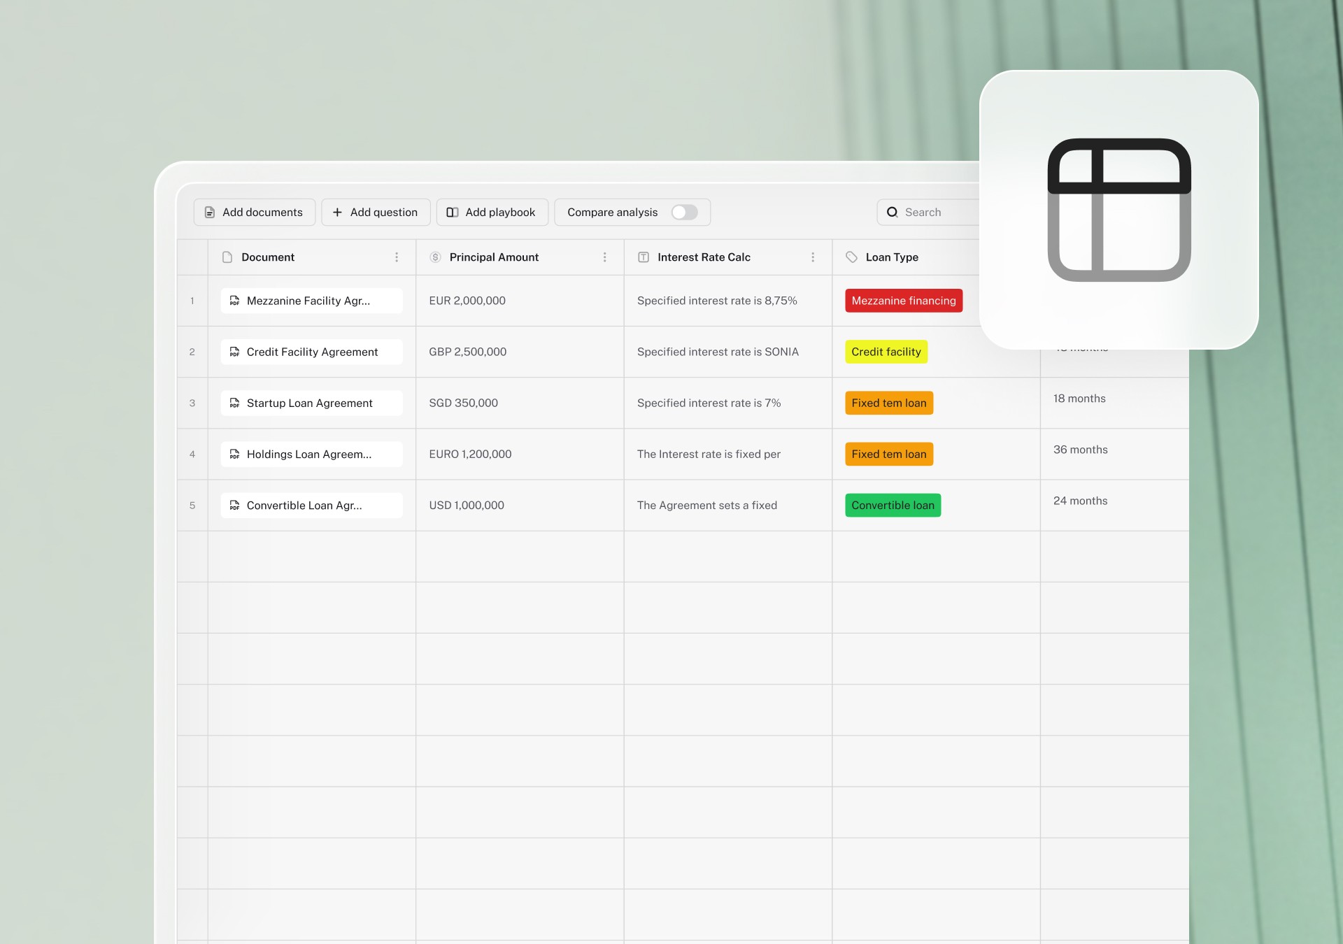The width and height of the screenshot is (1343, 944).
Task: Select the Mezzanine financing red tag
Action: [x=903, y=301]
